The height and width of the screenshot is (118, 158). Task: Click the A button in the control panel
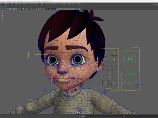pos(107,88)
